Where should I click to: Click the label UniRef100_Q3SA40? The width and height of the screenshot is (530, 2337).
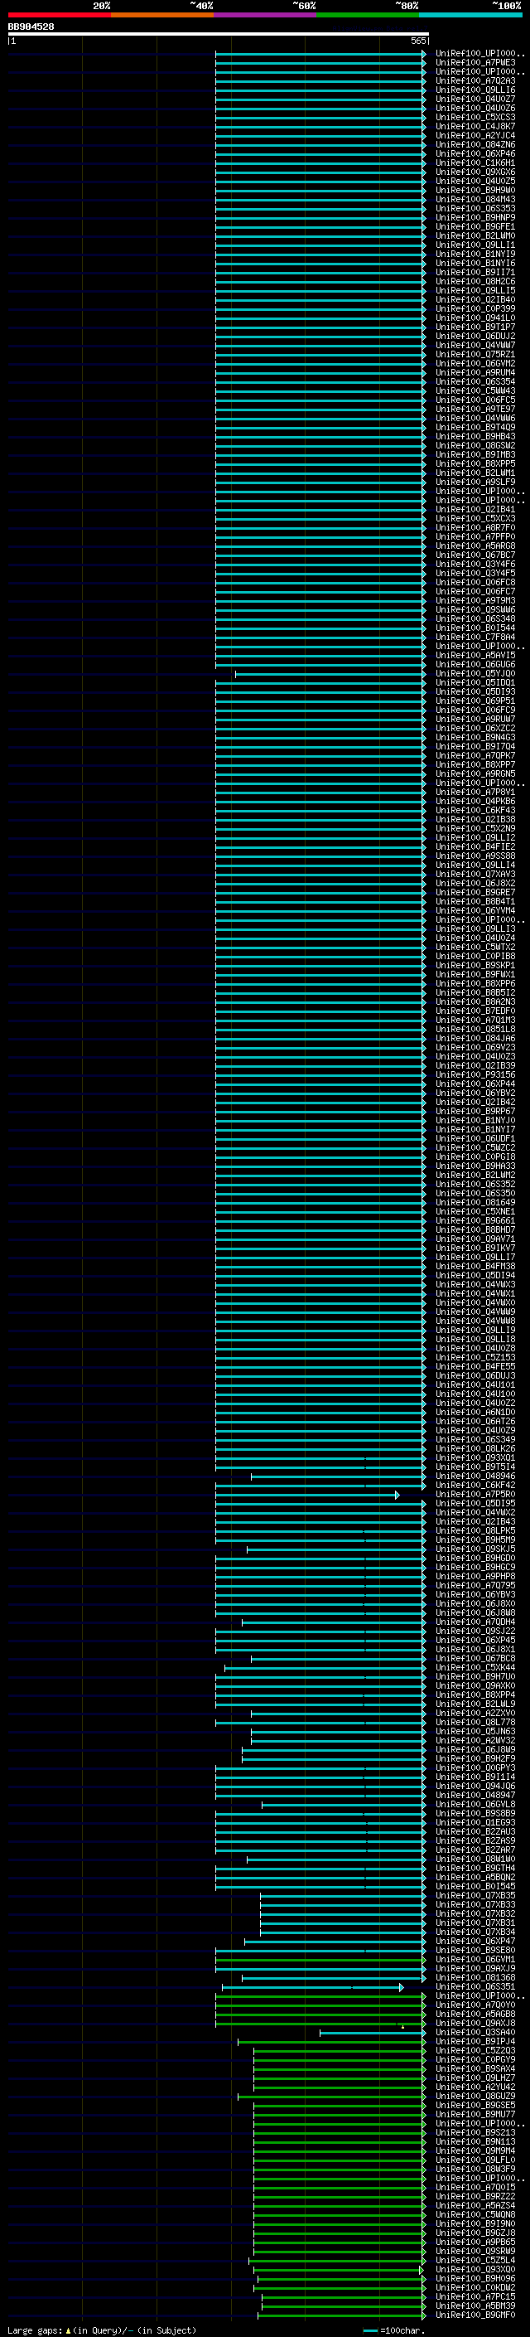[475, 2032]
